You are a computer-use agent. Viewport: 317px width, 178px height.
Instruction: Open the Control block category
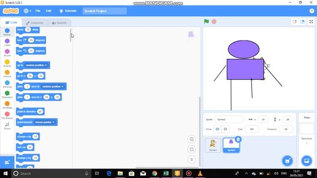click(x=7, y=74)
